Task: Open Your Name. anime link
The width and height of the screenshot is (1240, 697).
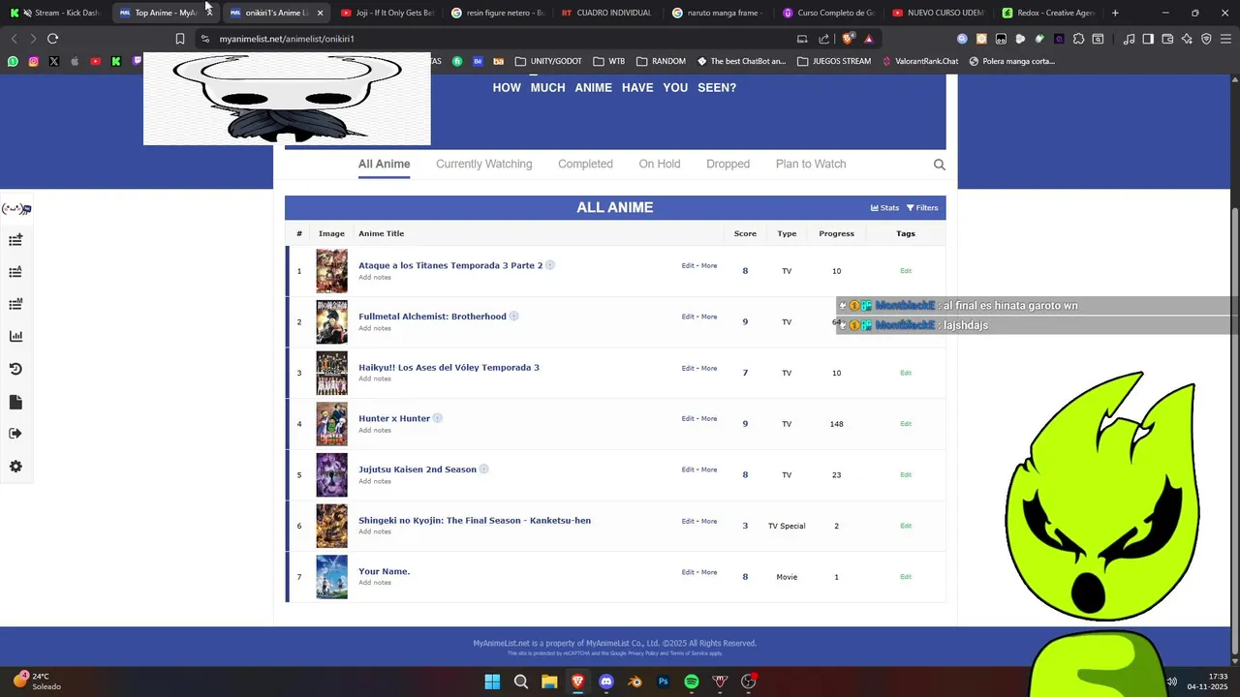Action: 384,571
